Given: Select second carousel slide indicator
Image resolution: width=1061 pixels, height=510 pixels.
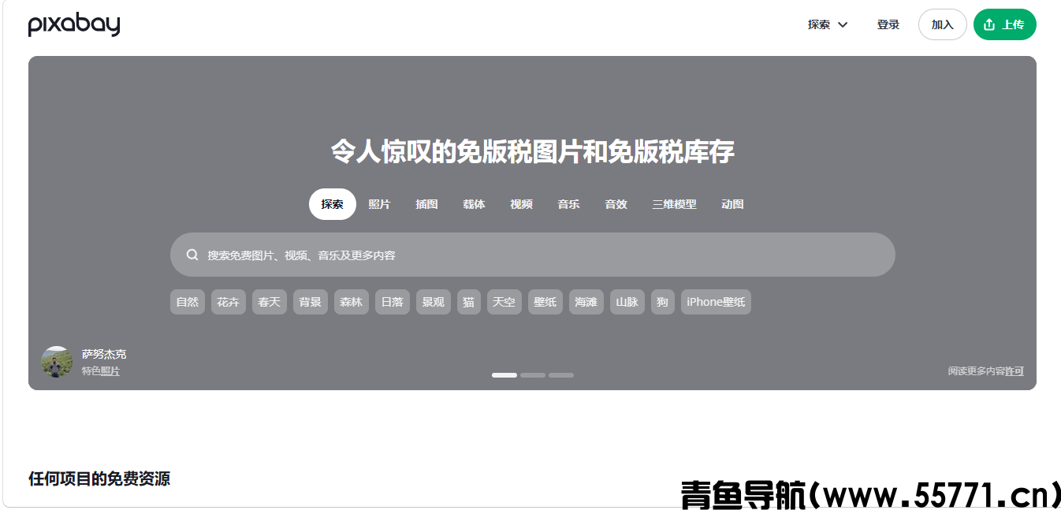Looking at the screenshot, I should coord(533,375).
